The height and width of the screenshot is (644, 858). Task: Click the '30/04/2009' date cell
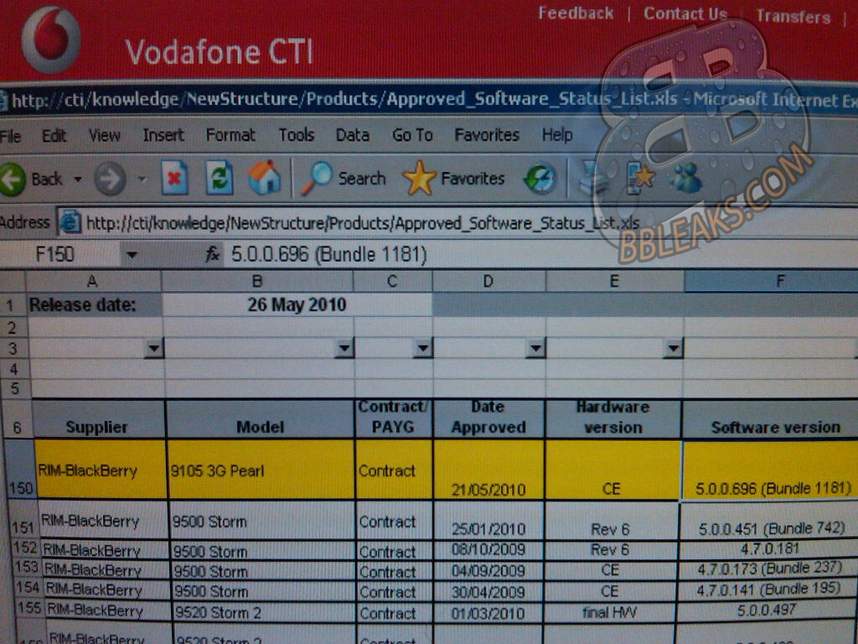point(488,591)
